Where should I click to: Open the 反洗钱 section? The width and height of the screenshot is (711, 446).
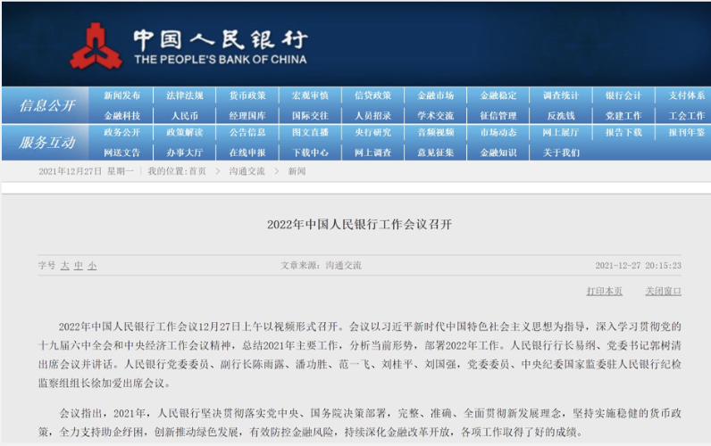561,116
